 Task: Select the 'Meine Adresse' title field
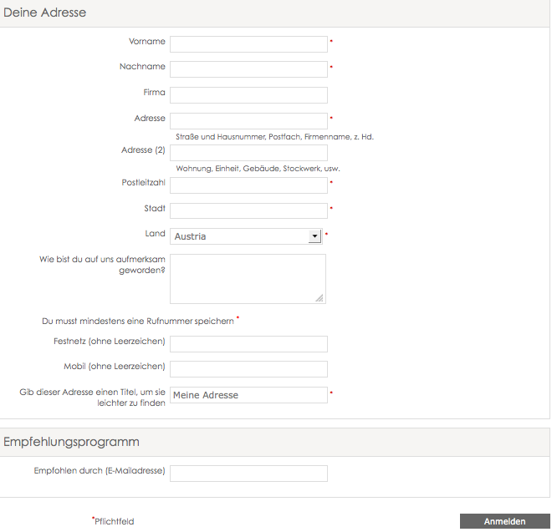248,395
